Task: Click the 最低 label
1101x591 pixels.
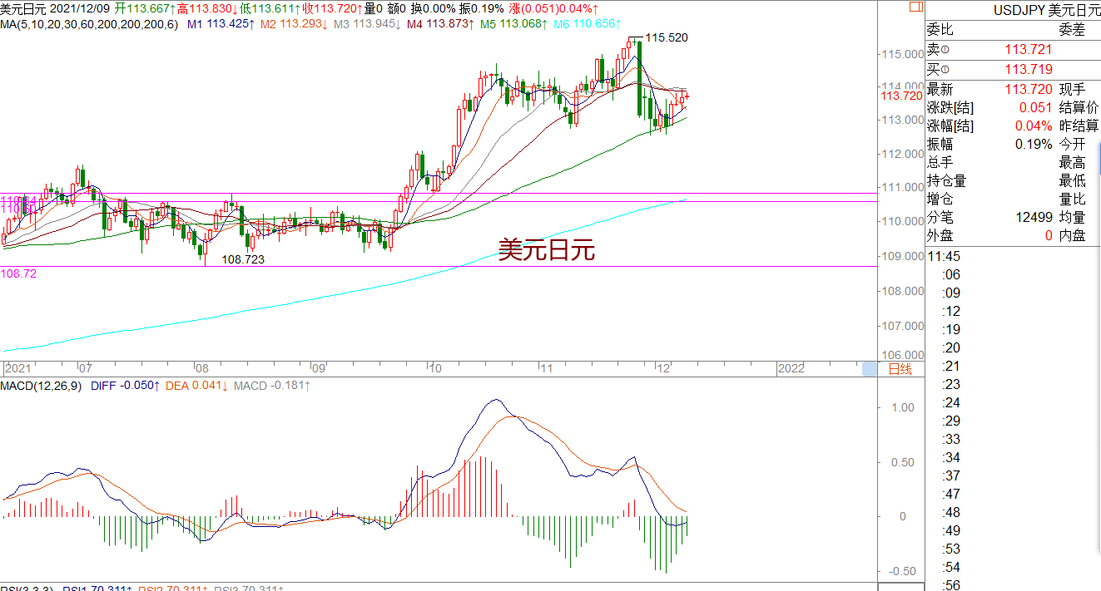Action: pos(1073,181)
